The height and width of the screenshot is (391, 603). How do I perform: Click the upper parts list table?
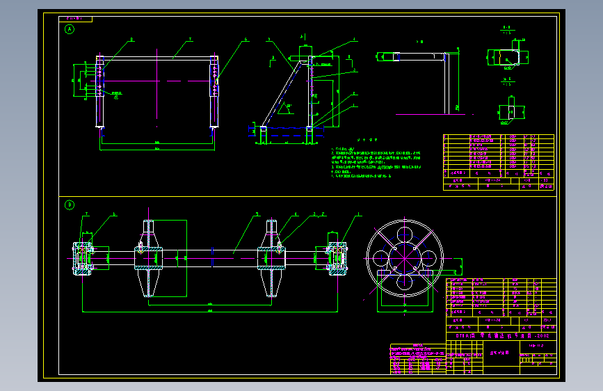pos(499,162)
